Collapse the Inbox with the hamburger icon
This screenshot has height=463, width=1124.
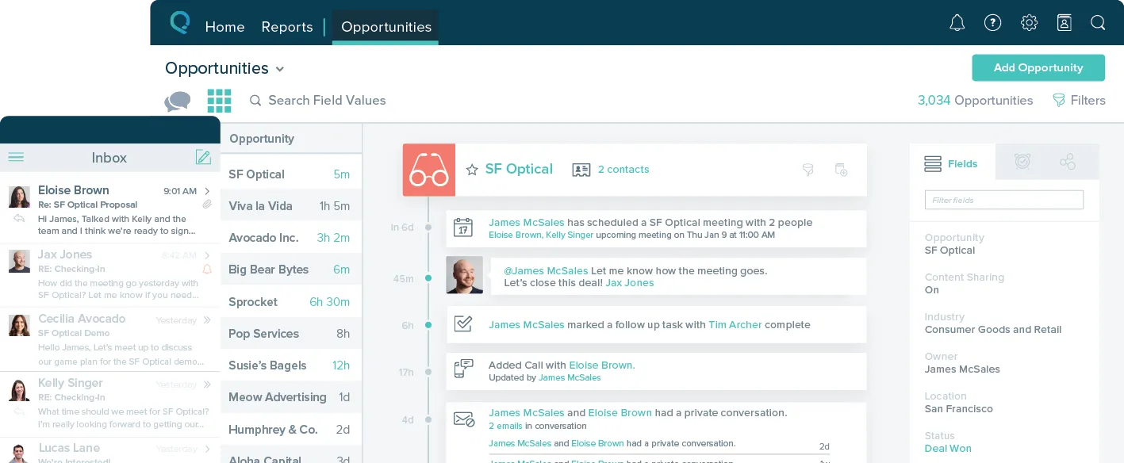[16, 157]
